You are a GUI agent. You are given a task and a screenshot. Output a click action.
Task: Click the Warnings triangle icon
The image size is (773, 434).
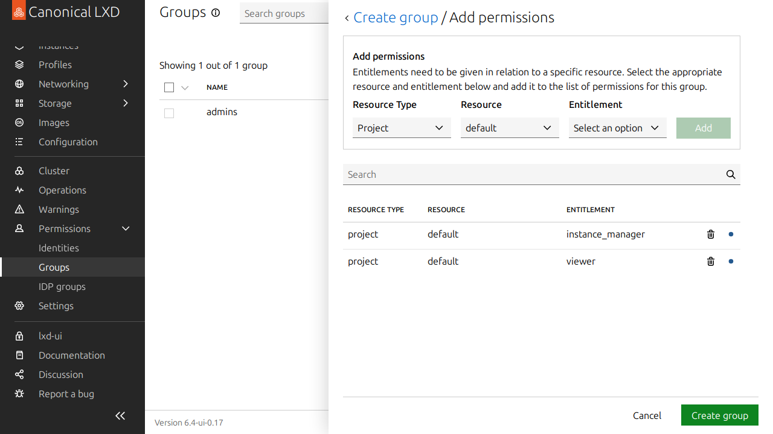tap(19, 209)
